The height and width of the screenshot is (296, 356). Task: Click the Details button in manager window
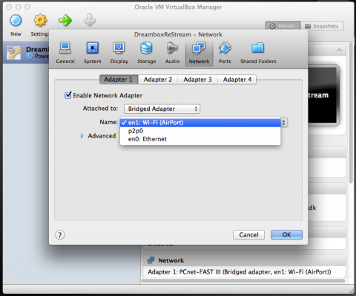click(283, 26)
